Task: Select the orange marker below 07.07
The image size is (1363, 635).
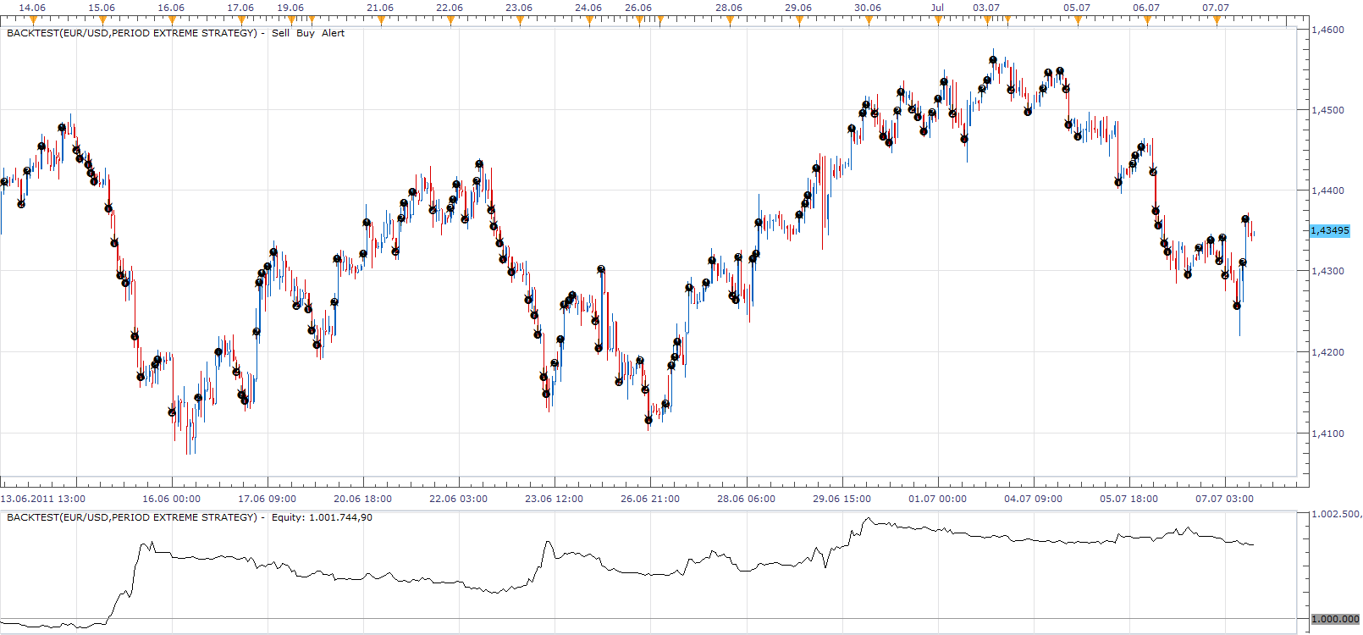Action: (x=1217, y=20)
